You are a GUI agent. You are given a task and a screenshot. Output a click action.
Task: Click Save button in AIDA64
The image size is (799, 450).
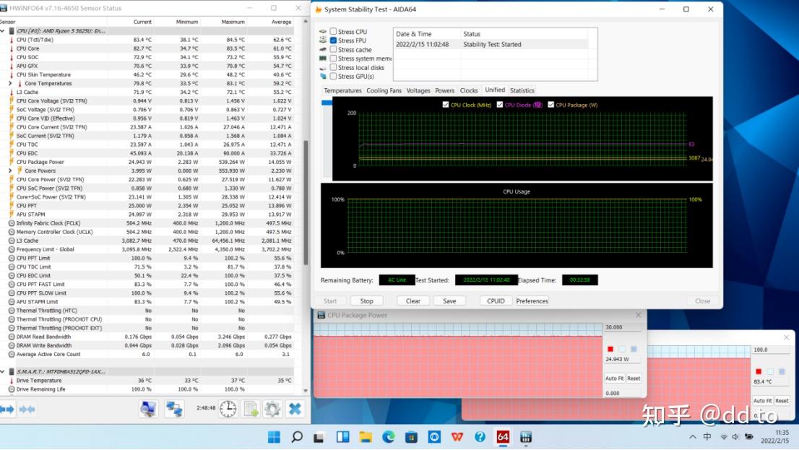click(449, 301)
